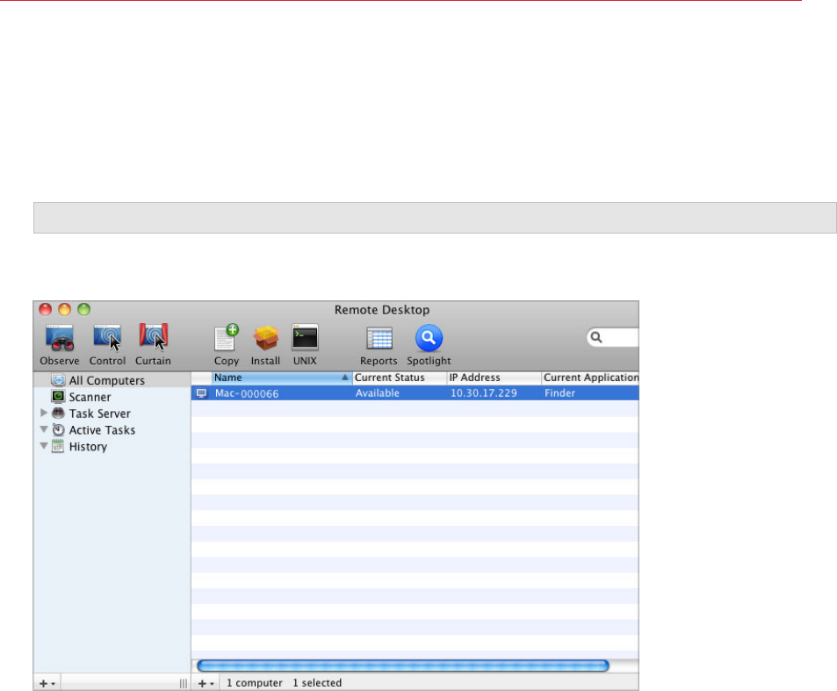Activate the Curtain toolbar icon

[154, 336]
